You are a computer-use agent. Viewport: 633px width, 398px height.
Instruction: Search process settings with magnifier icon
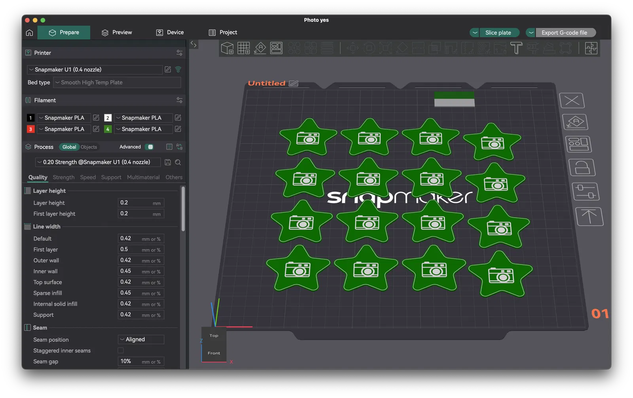pos(178,162)
